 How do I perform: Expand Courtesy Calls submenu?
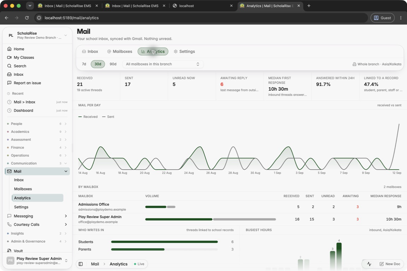click(x=66, y=224)
